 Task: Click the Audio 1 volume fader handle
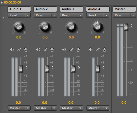point(21,69)
